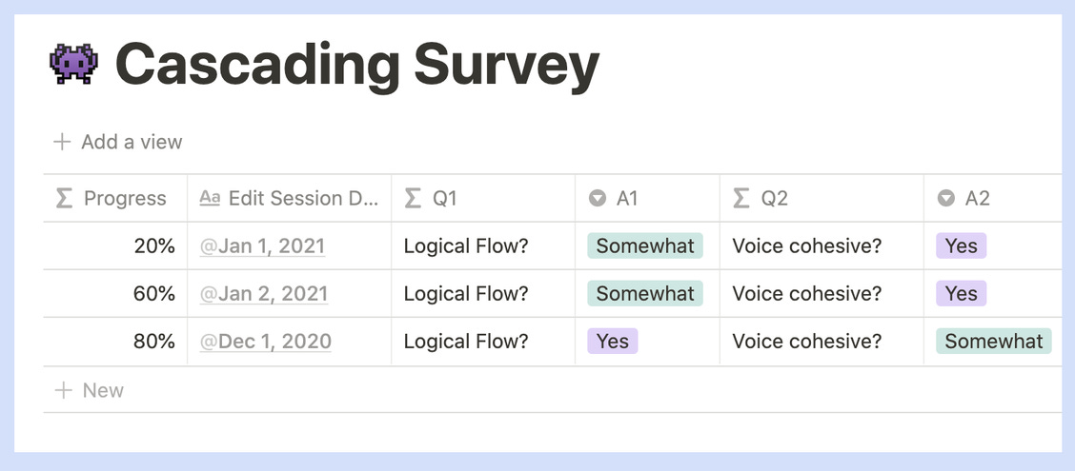Open the @Jan 1, 2021 session page
Image resolution: width=1075 pixels, height=471 pixels.
point(262,245)
